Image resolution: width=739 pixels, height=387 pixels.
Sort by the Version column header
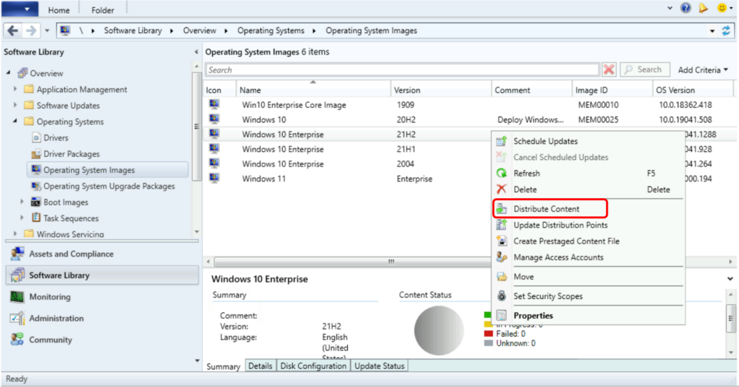pyautogui.click(x=440, y=90)
